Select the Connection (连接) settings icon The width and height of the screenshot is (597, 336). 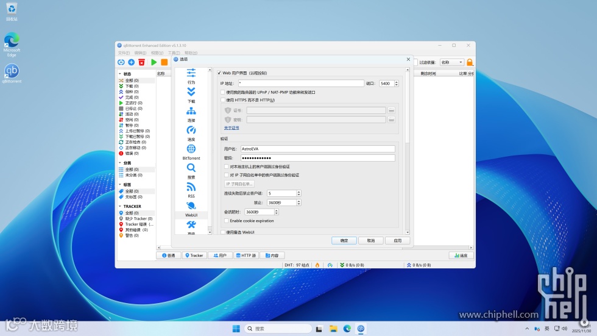point(191,112)
